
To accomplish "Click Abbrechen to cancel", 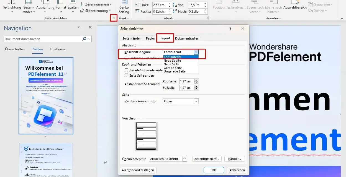I will pos(237,170).
